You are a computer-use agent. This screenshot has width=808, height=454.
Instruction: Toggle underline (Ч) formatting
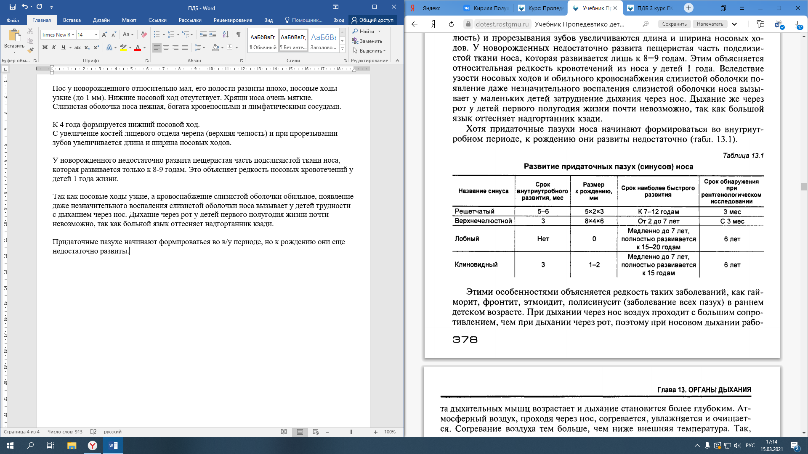(x=63, y=48)
